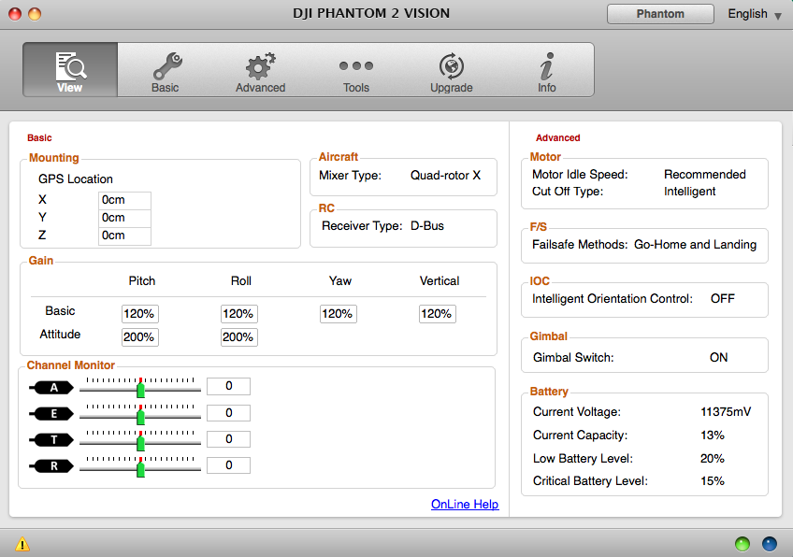This screenshot has height=557, width=793.
Task: Click the yellow minimize window button
Action: tap(35, 14)
